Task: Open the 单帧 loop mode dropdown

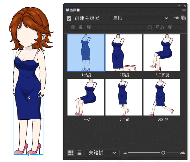Action: click(140, 18)
